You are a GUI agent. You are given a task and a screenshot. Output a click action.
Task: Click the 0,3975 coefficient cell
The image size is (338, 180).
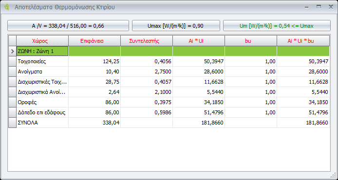point(147,102)
